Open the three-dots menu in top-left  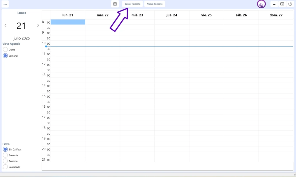(x=5, y=4)
